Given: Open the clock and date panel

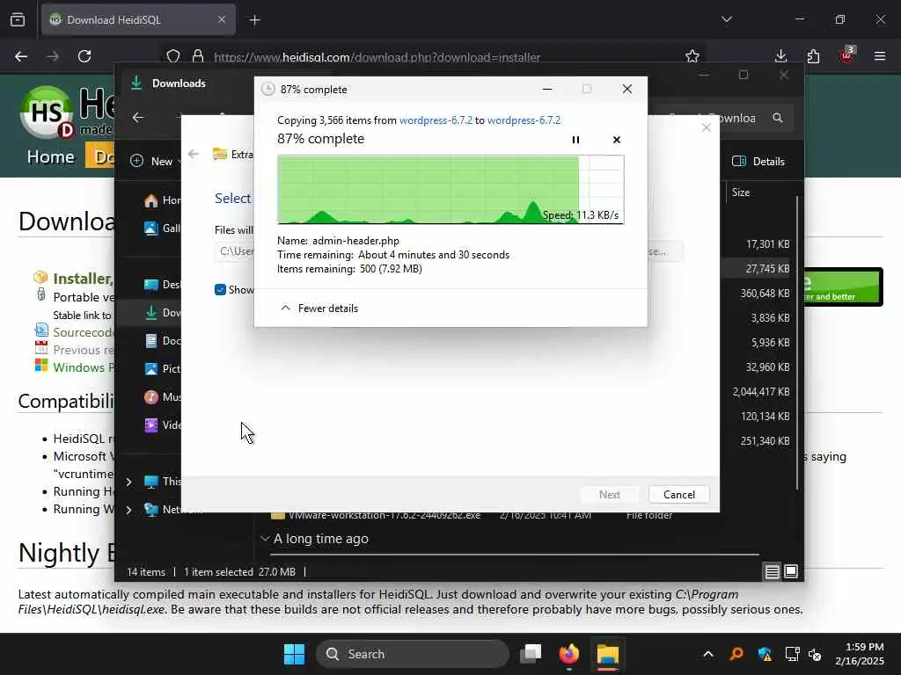Looking at the screenshot, I should 861,654.
